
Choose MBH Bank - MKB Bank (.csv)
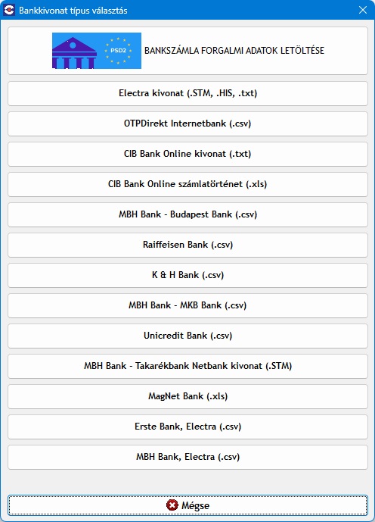187,305
